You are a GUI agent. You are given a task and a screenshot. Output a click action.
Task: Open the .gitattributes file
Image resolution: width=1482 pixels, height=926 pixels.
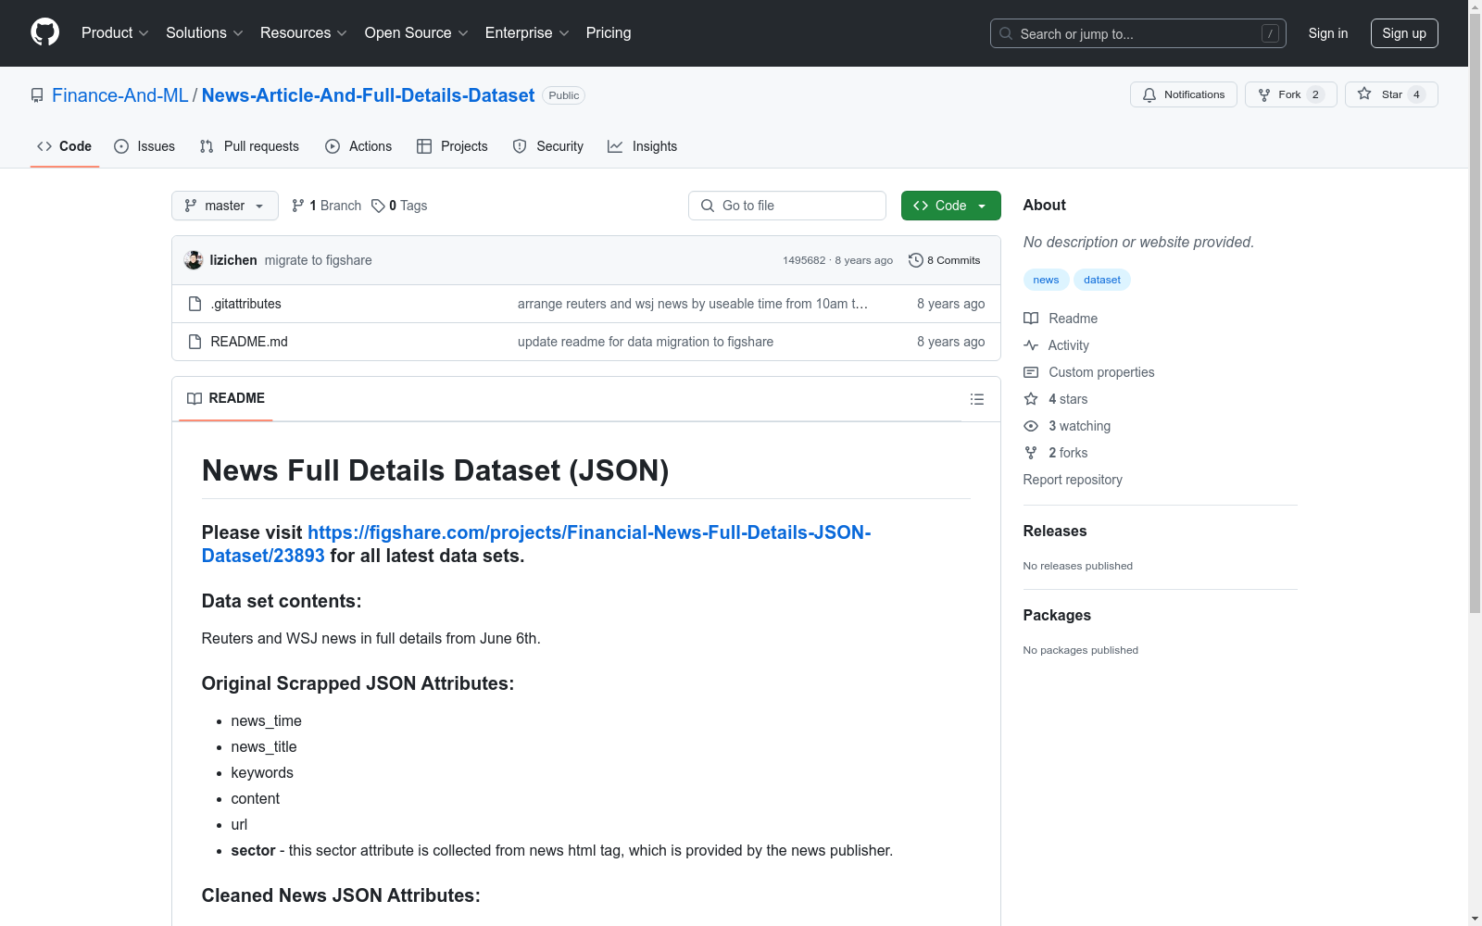(x=246, y=304)
